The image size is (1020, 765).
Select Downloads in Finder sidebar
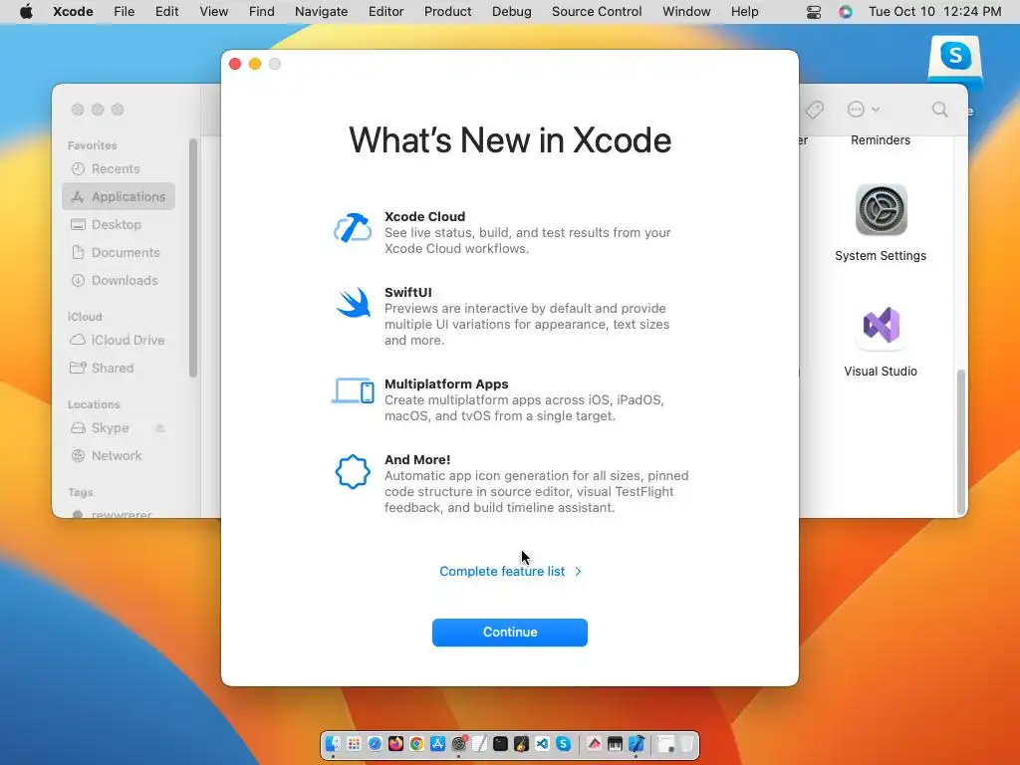[119, 280]
